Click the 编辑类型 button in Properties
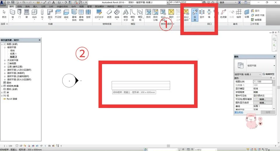Image resolution: width=280 pixels, height=151 pixels. click(268, 74)
